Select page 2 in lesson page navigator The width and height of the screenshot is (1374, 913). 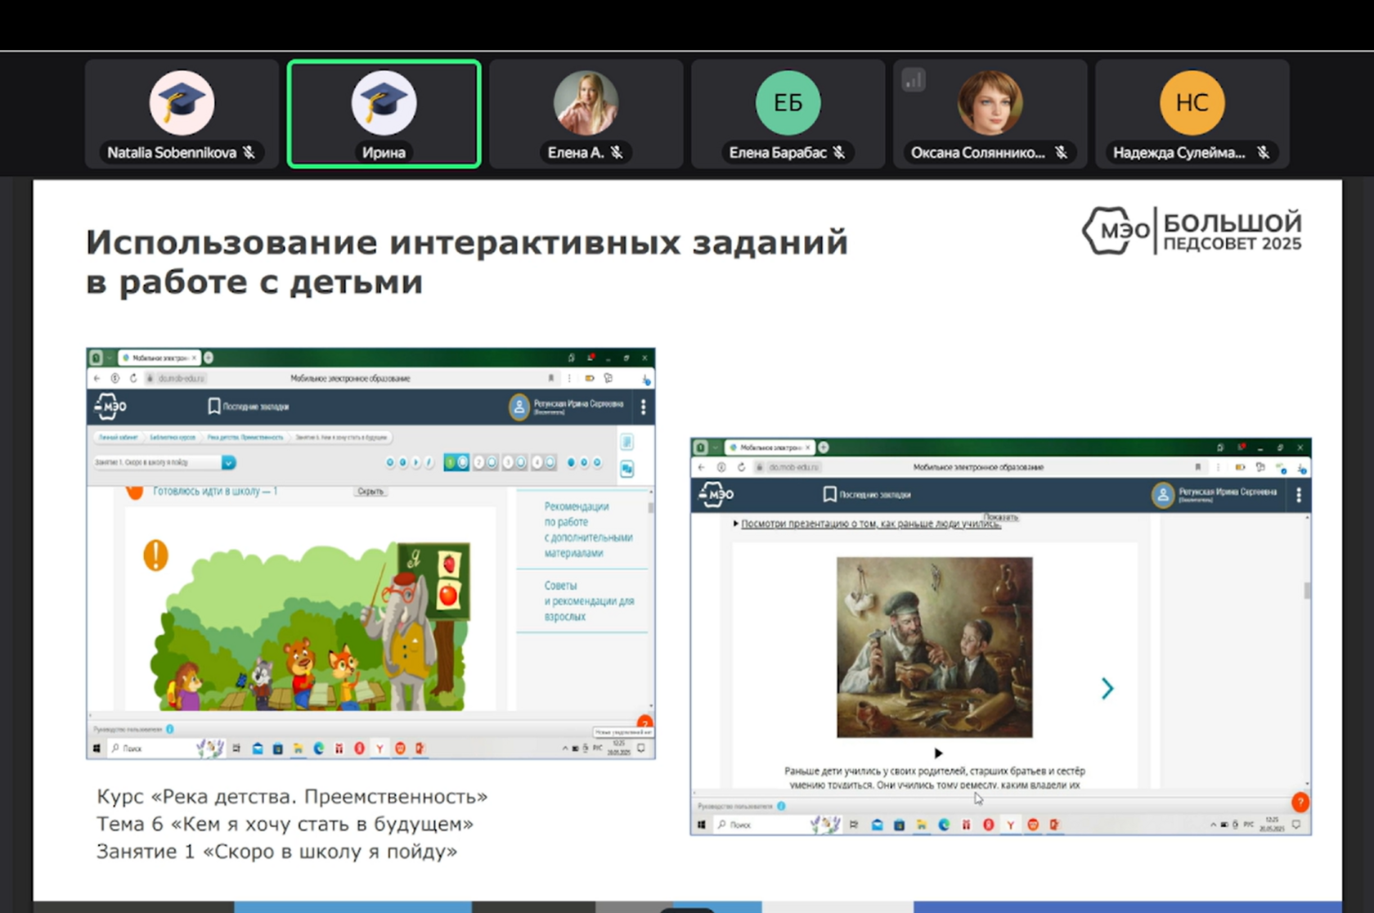pos(486,462)
